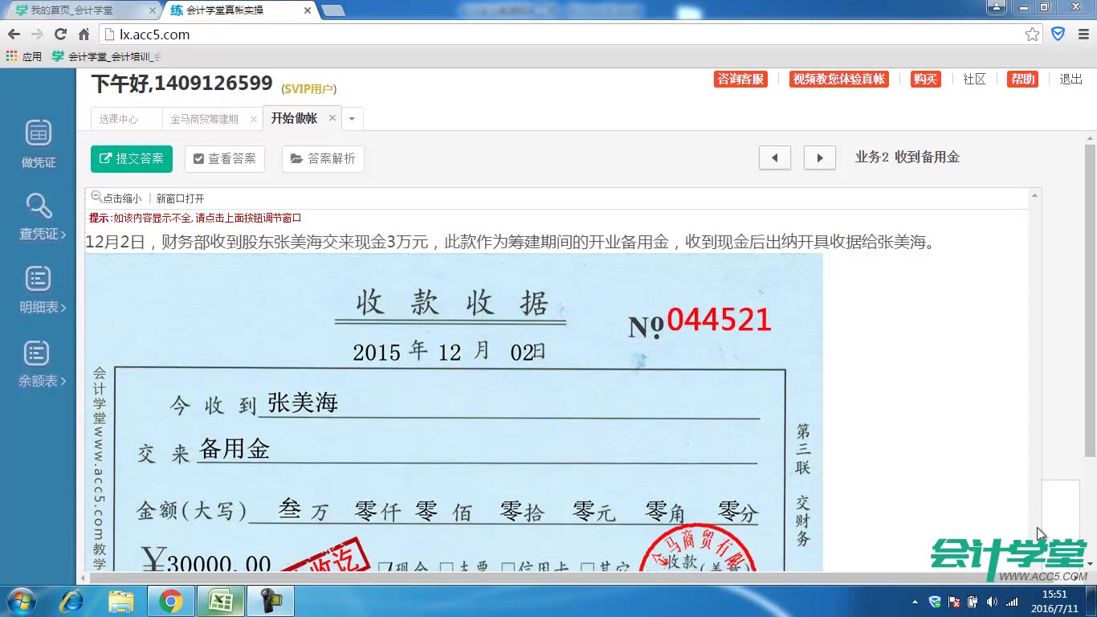
Task: Open 答案解析 for this exercise
Action: click(x=323, y=158)
